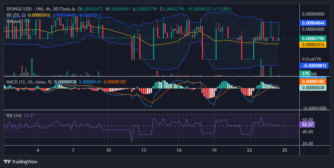
Task: Select MACD axis label -0.00001000
Action: [314, 108]
